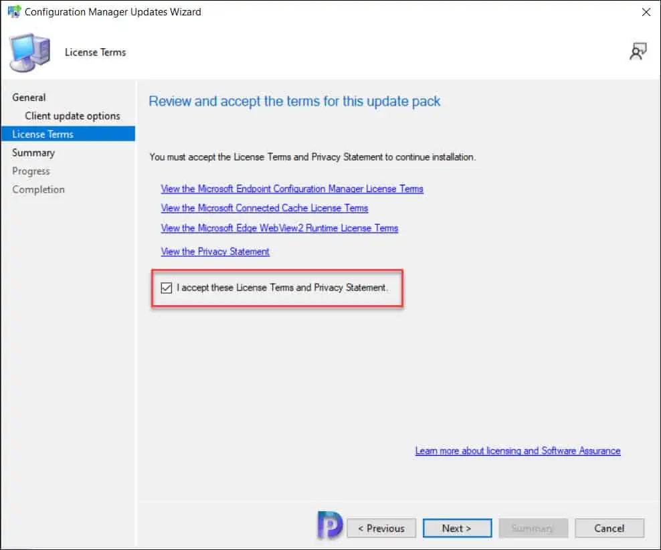The image size is (661, 550).
Task: Select the Progress step in sidebar
Action: 31,171
